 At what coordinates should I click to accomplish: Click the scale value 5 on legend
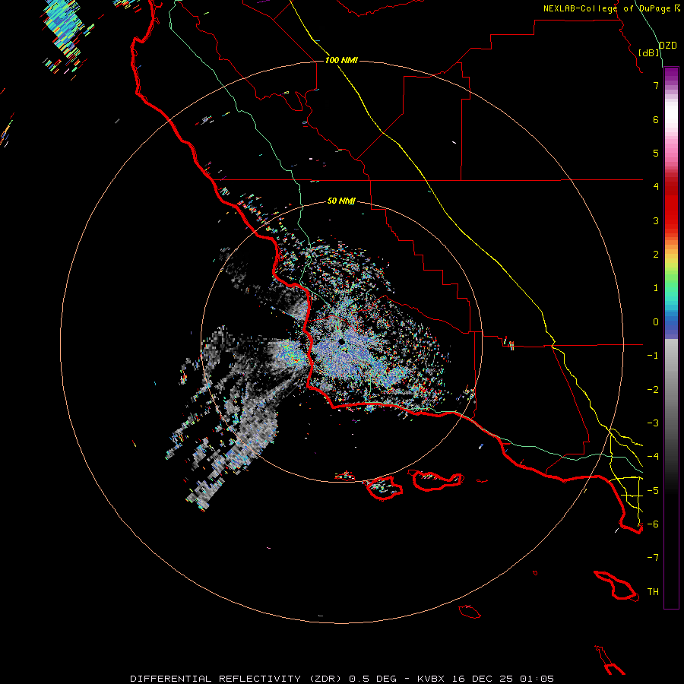tap(656, 153)
